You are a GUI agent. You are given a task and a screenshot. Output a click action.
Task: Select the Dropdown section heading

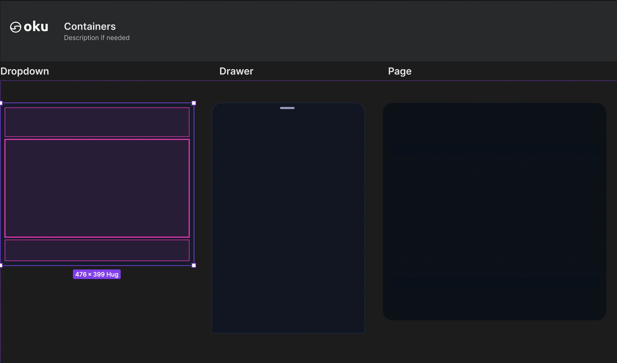click(x=25, y=71)
